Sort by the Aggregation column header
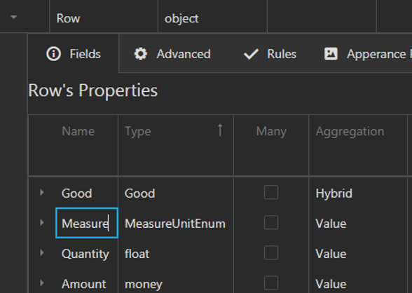This screenshot has height=293, width=412. coord(350,131)
